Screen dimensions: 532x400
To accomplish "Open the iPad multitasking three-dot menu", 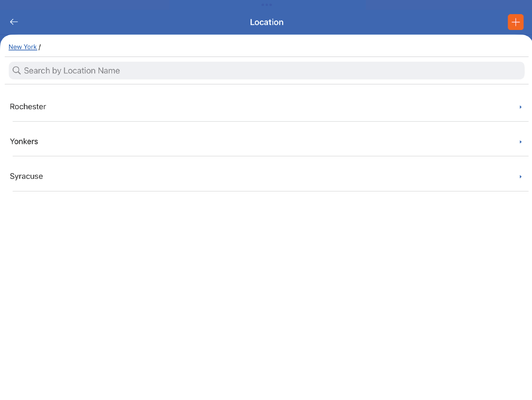I will point(266,5).
